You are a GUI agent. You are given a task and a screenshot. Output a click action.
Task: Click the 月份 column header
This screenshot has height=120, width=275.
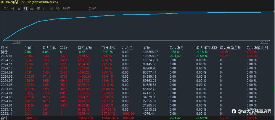click(x=4, y=48)
